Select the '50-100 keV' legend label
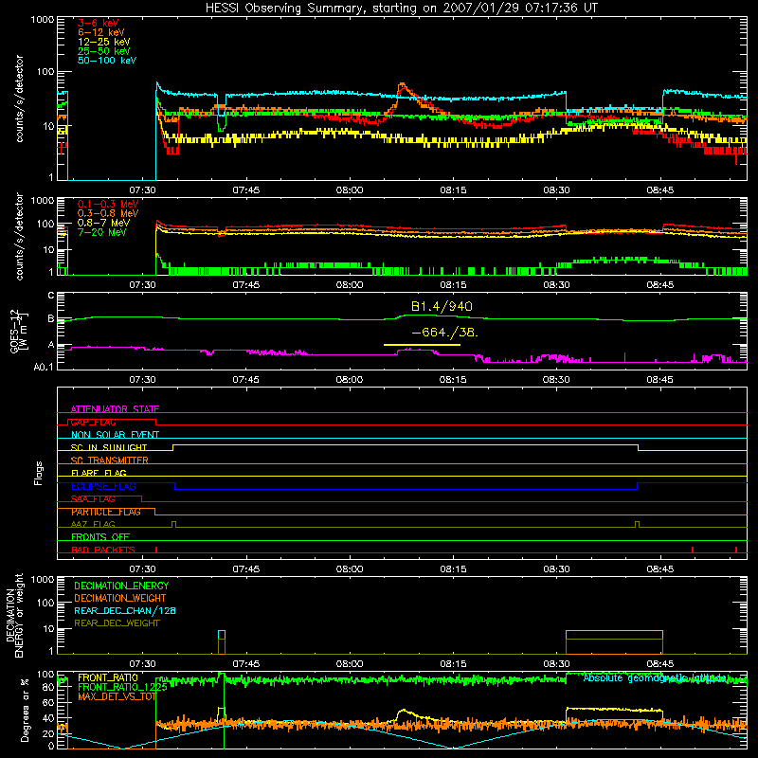This screenshot has height=758, width=758. click(x=107, y=61)
